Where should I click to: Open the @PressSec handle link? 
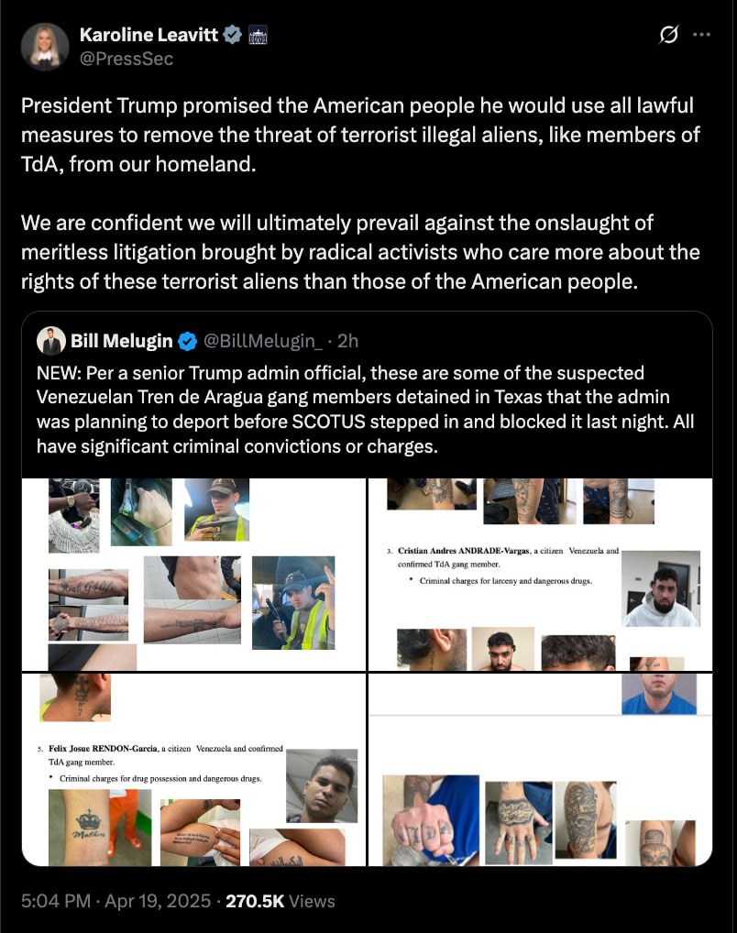click(x=126, y=59)
